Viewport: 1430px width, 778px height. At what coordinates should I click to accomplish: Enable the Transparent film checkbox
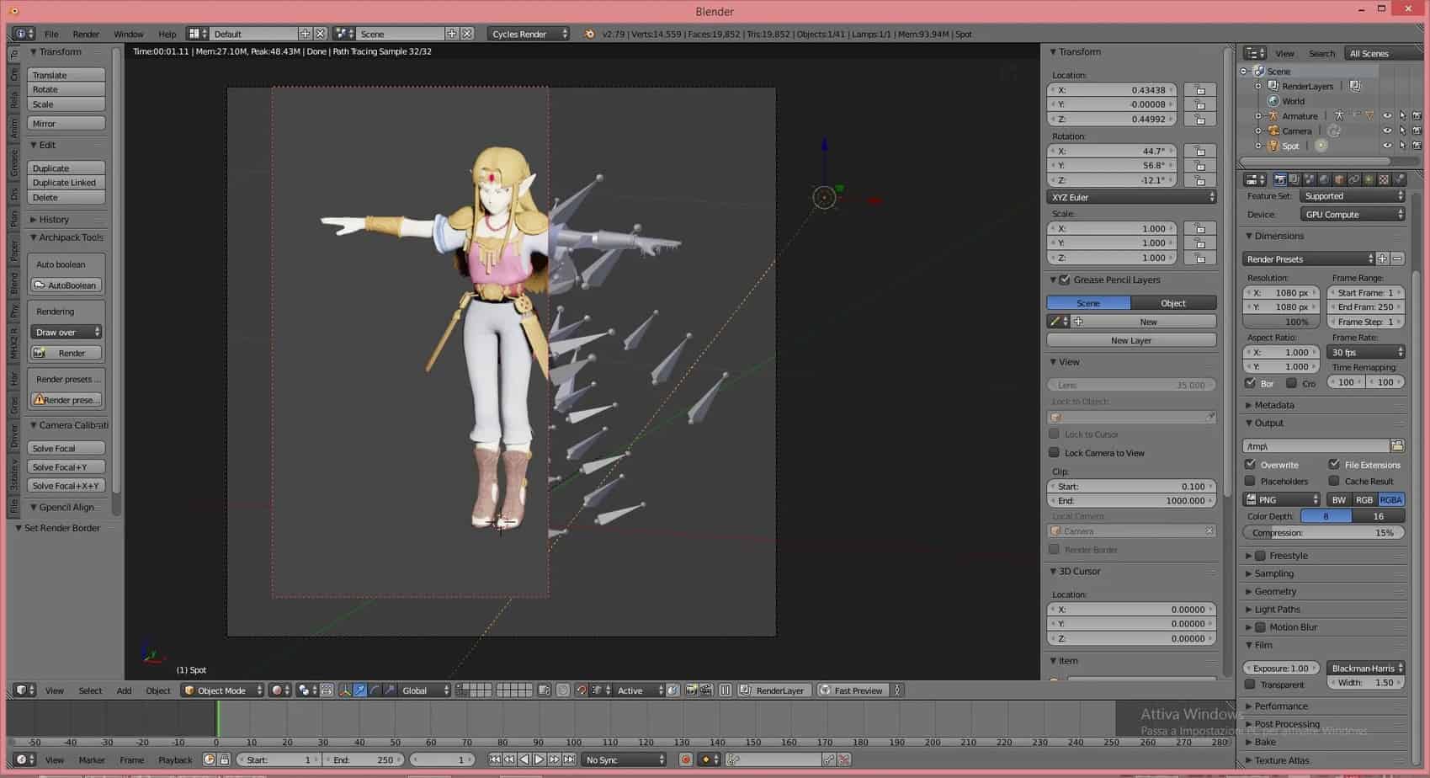(x=1250, y=685)
